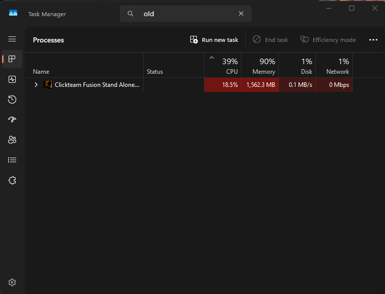Image resolution: width=385 pixels, height=294 pixels.
Task: Click the 0 Mbps network cell
Action: tap(334, 85)
